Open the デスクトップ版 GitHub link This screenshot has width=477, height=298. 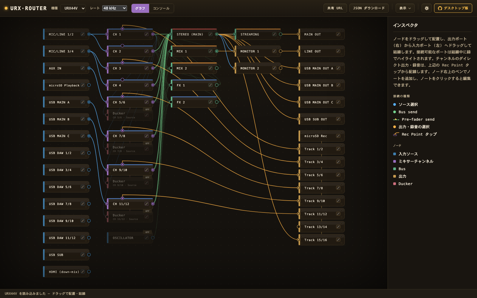[453, 8]
